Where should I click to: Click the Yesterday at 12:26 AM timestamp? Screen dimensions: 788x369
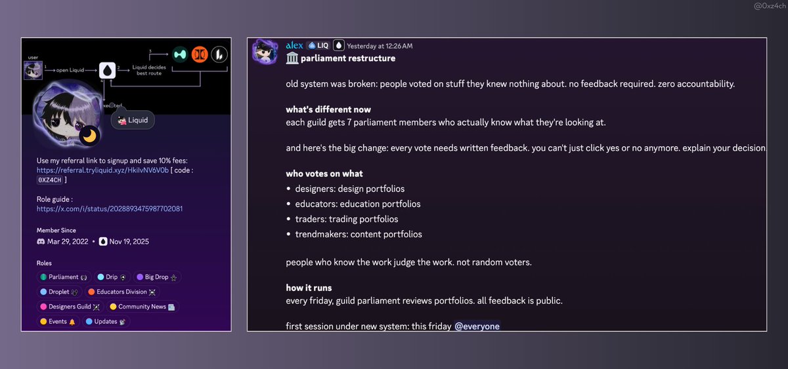(380, 47)
